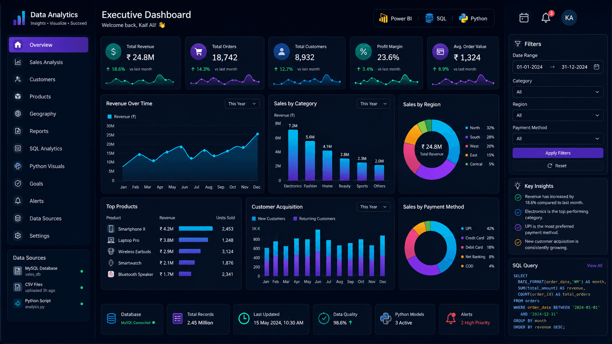Screen dimensions: 612x344
Task: Open the Reports sidebar item
Action: click(48, 131)
